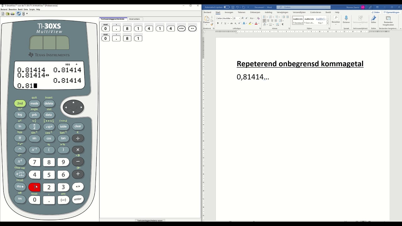Viewport: 402px width, 226px height.
Task: Click the Save icon in Word title bar
Action: click(233, 7)
